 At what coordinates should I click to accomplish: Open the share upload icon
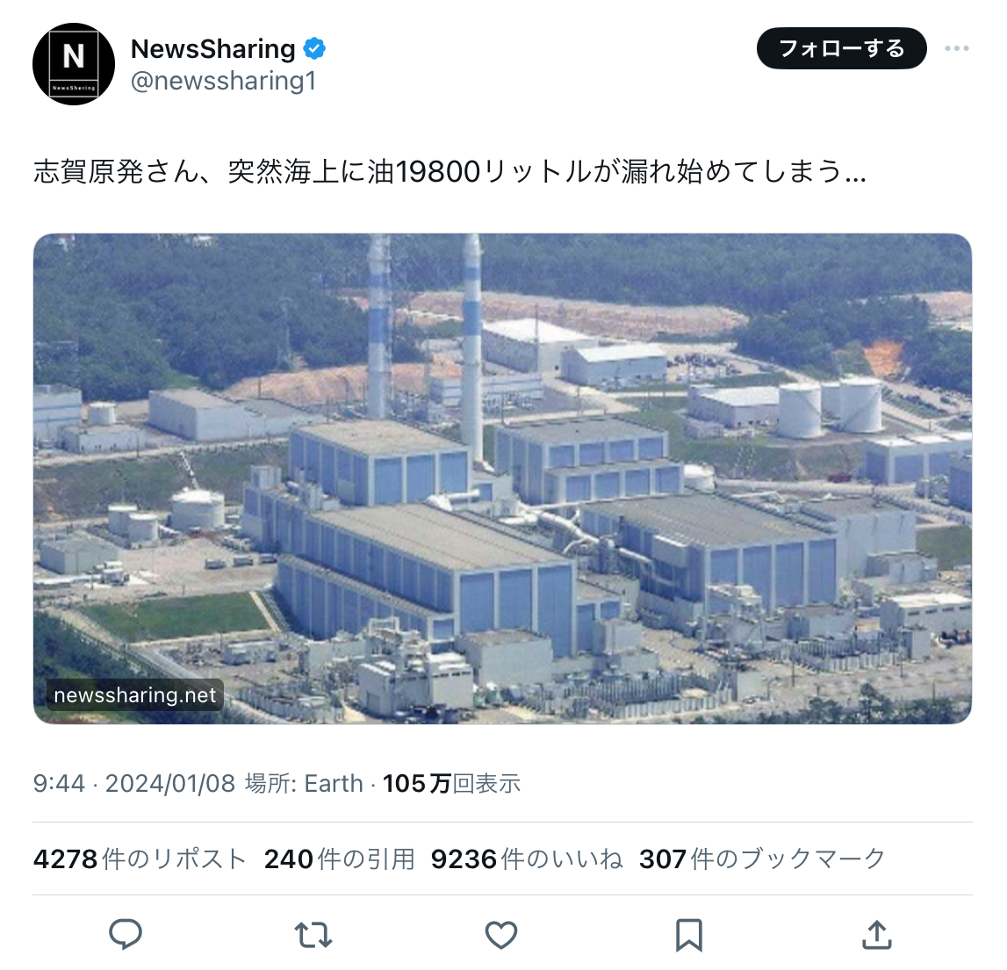(877, 934)
